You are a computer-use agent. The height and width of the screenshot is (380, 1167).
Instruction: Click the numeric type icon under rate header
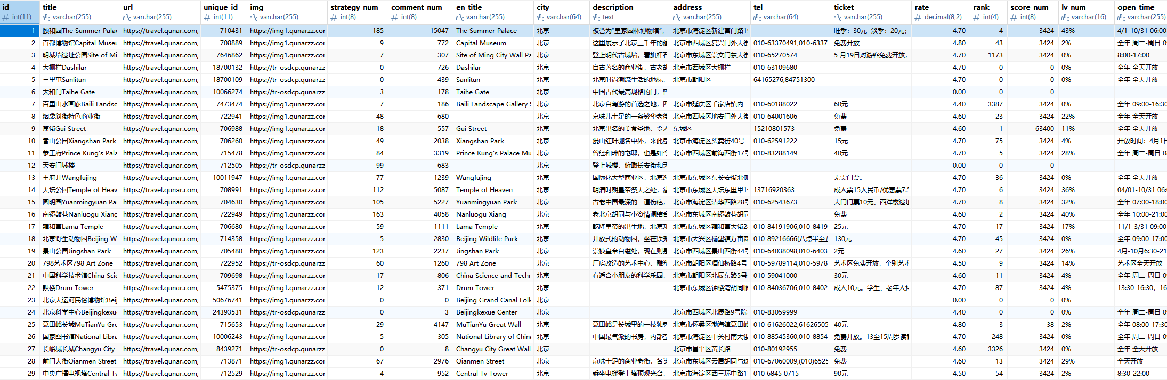coord(918,17)
